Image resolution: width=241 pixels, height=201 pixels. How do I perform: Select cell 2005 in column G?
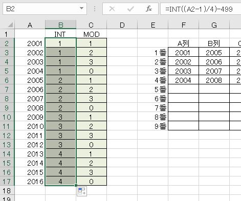point(214,53)
